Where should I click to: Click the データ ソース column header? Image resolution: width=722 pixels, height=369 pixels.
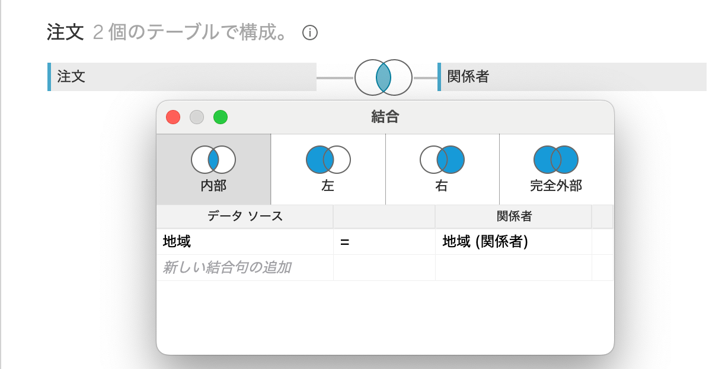(x=245, y=216)
